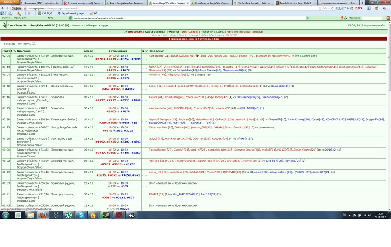Open Карта острова link
The width and height of the screenshot is (391, 247).
coord(155,32)
